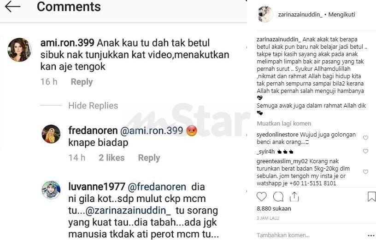Viewport: 376px width, 240px height.
Task: Save post with the bookmark icon
Action: tap(371, 196)
